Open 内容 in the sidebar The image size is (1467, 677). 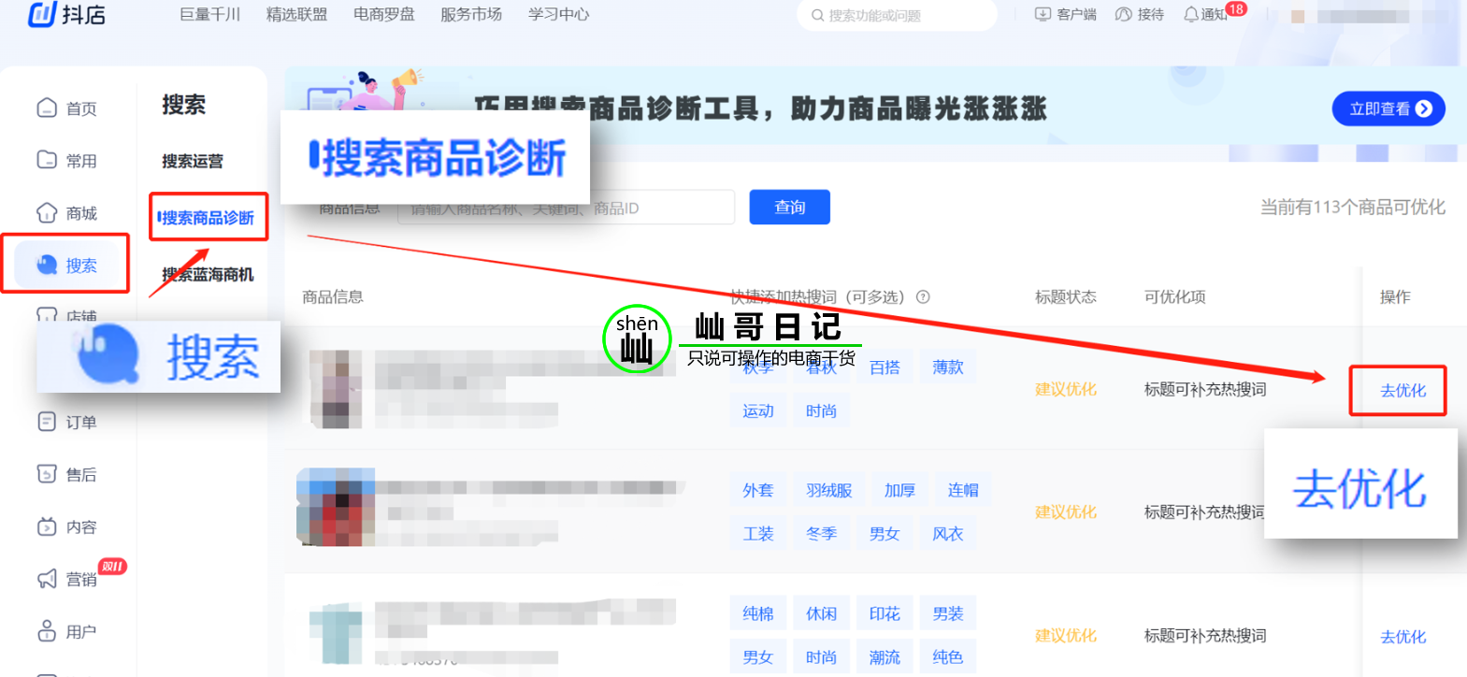click(x=66, y=527)
